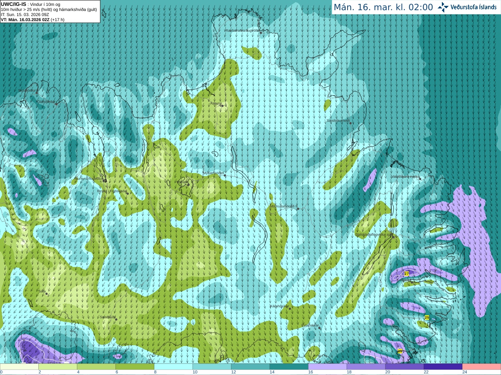The image size is (501, 375).
Task: Select the 0–2 m/s pale yellow legend swatch
Action: click(19, 367)
